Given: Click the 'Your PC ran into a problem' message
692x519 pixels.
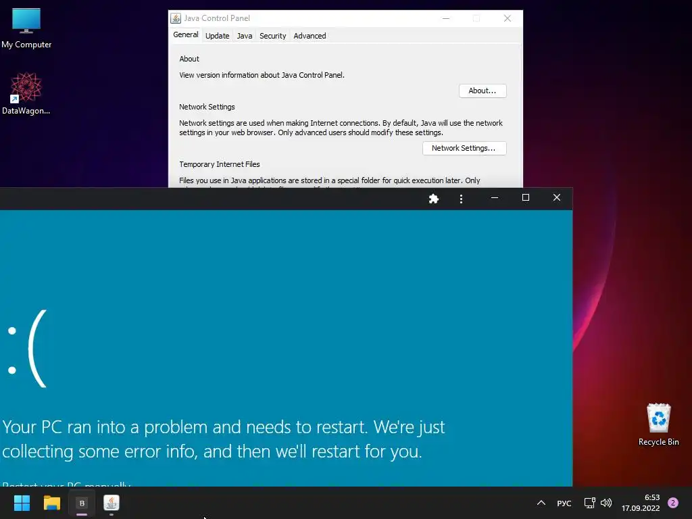Looking at the screenshot, I should [x=224, y=439].
